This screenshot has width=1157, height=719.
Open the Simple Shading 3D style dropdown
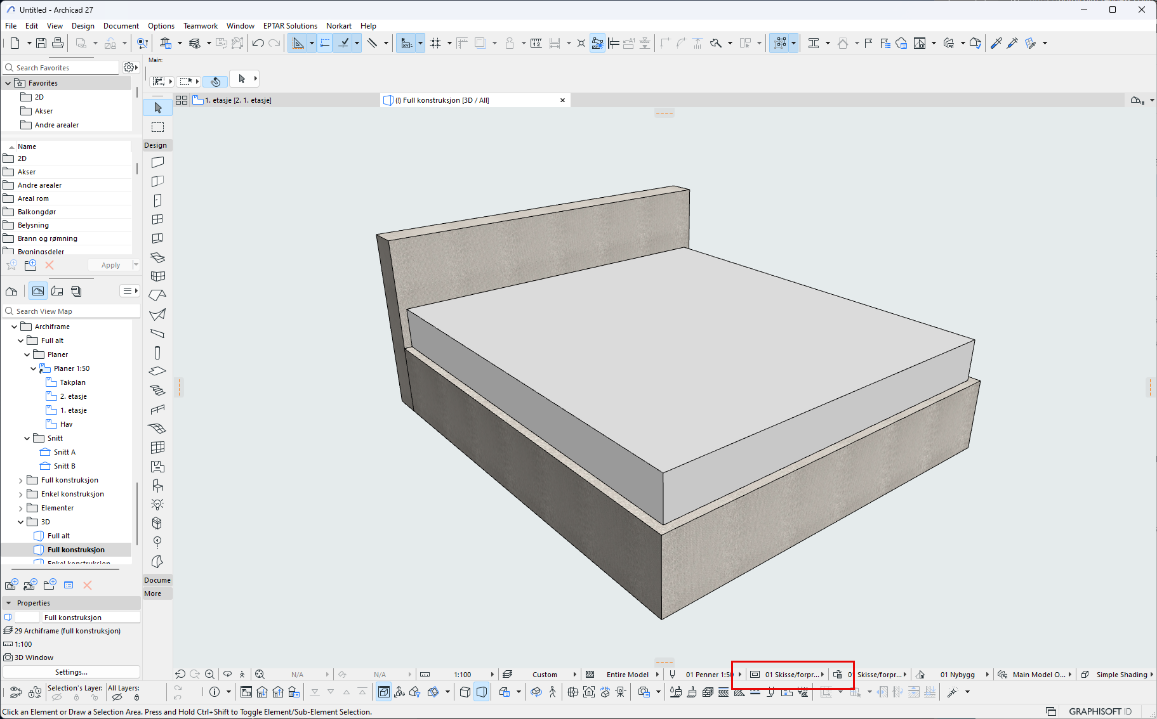[1121, 675]
